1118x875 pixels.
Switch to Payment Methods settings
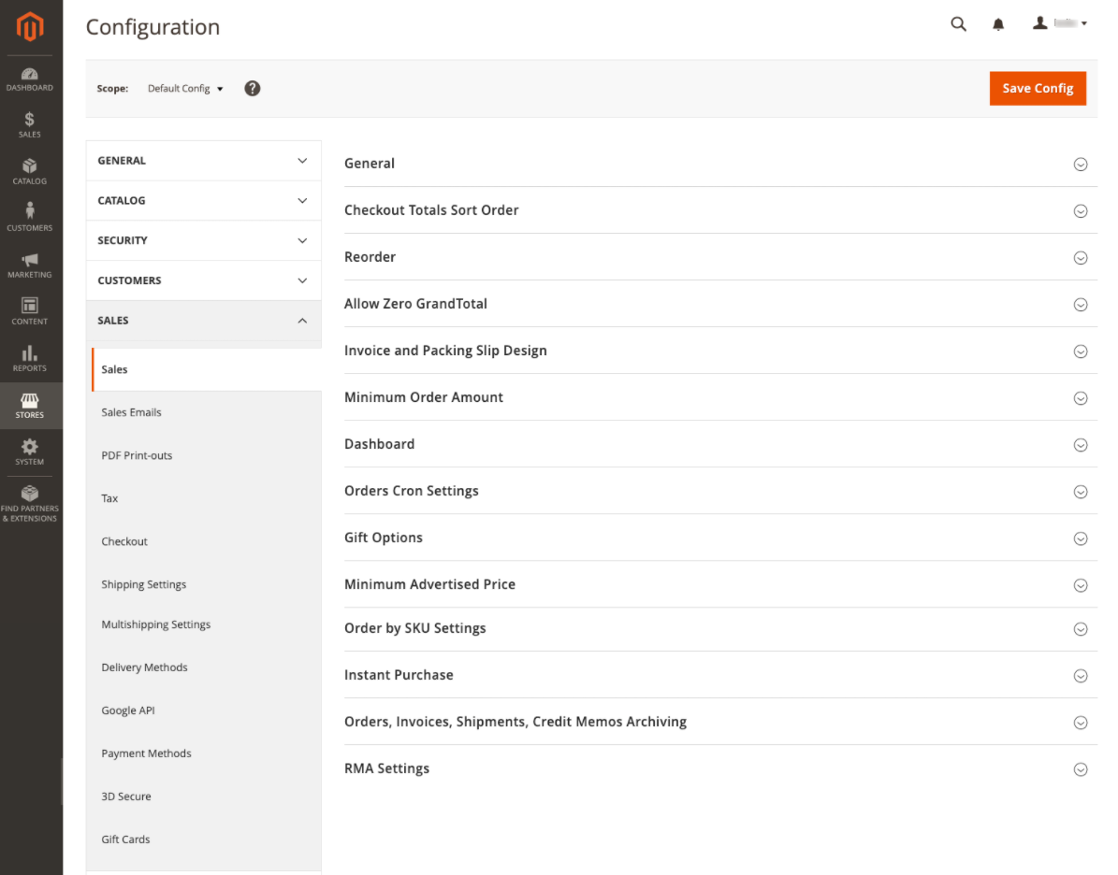[146, 753]
